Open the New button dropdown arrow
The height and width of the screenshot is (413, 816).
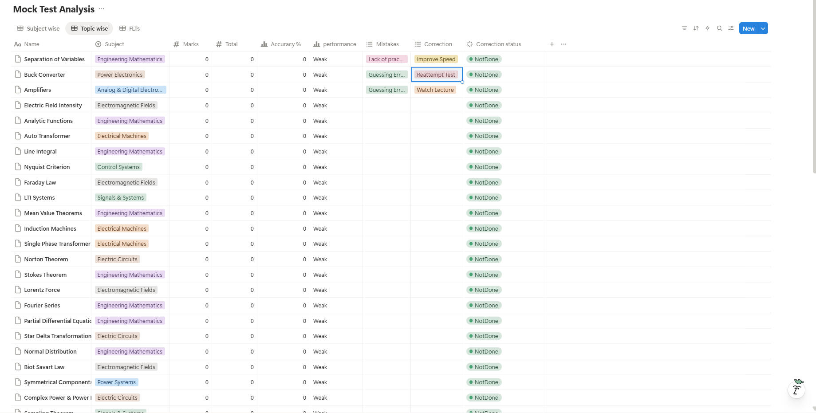(x=763, y=28)
